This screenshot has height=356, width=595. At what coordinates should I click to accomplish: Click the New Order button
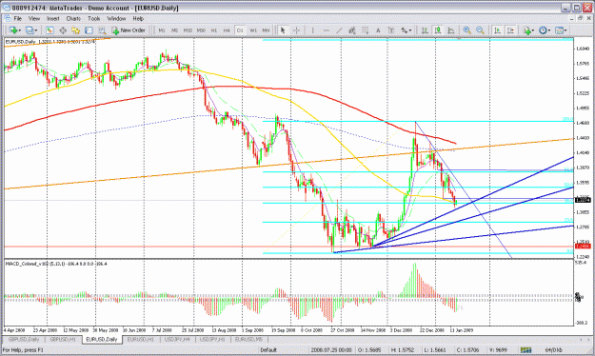pos(129,30)
